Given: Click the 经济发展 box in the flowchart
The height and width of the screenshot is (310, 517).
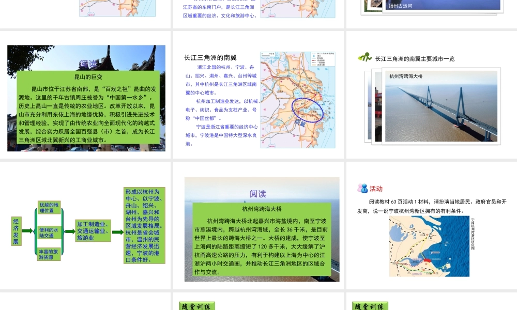Looking at the screenshot, I should tap(16, 231).
